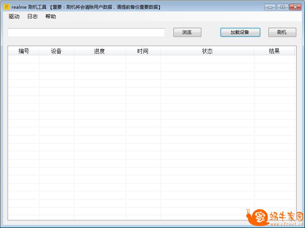Maximize the realme 刷机工具 window
Screen dimensions: 305x228
pyautogui.click(x=283, y=7)
